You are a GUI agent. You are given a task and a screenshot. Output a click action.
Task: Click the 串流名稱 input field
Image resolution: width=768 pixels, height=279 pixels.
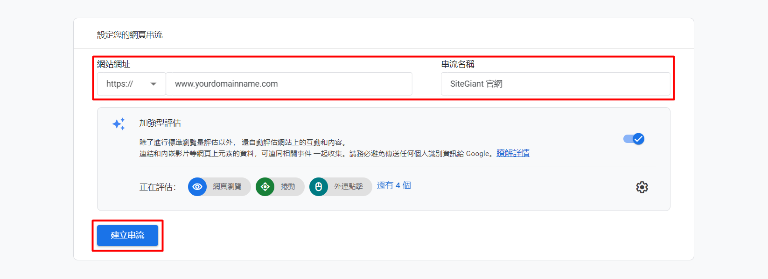pyautogui.click(x=556, y=84)
